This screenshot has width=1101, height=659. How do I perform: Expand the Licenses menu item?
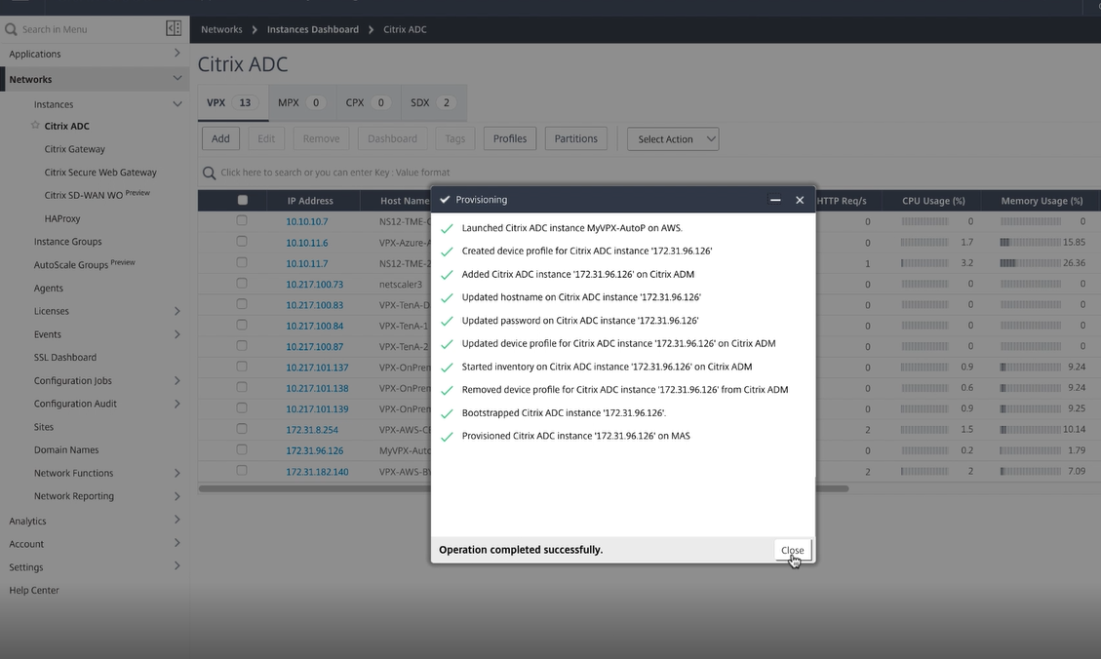coord(177,311)
